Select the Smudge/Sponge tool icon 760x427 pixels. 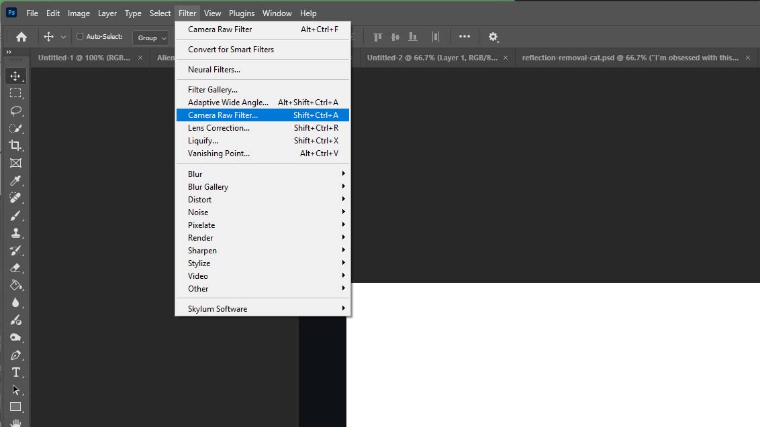click(x=15, y=337)
